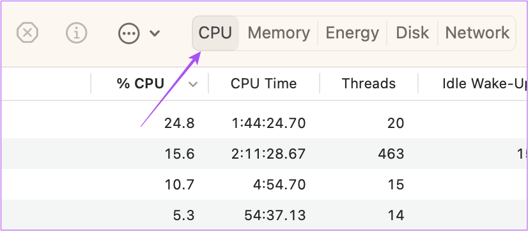Viewport: 528px width, 231px height.
Task: Click the 1:44:24.70 CPU time cell
Action: [x=268, y=123]
